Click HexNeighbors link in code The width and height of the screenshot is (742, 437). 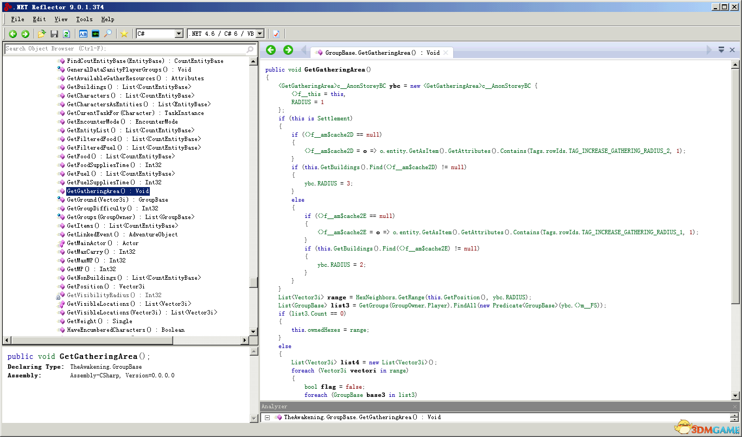click(x=376, y=297)
